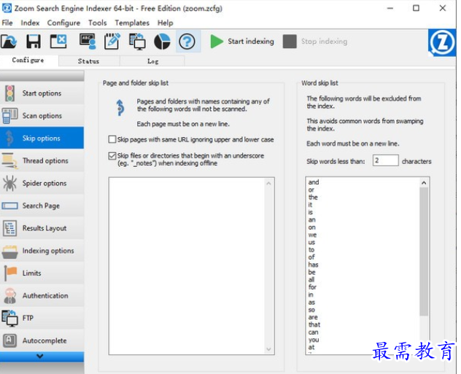Viewport: 461px width, 374px height.
Task: Open the user monitor toolbar icon
Action: (88, 41)
